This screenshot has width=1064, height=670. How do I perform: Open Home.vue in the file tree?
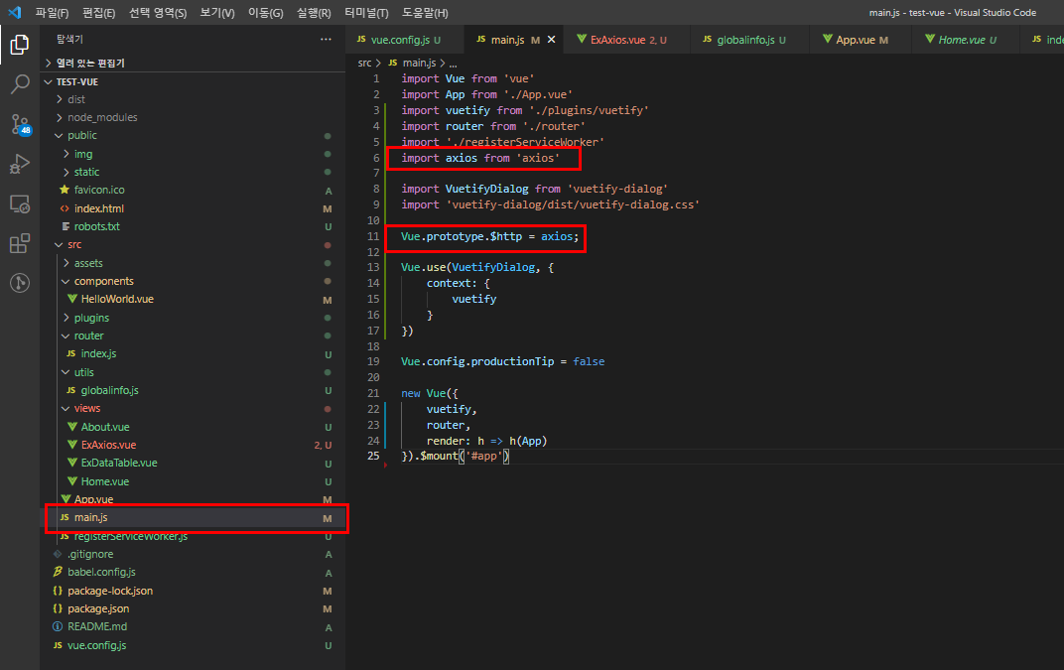click(193, 481)
